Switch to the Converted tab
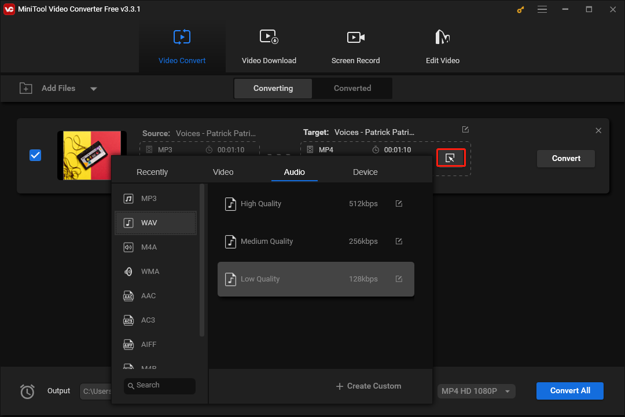625x417 pixels. click(x=352, y=88)
